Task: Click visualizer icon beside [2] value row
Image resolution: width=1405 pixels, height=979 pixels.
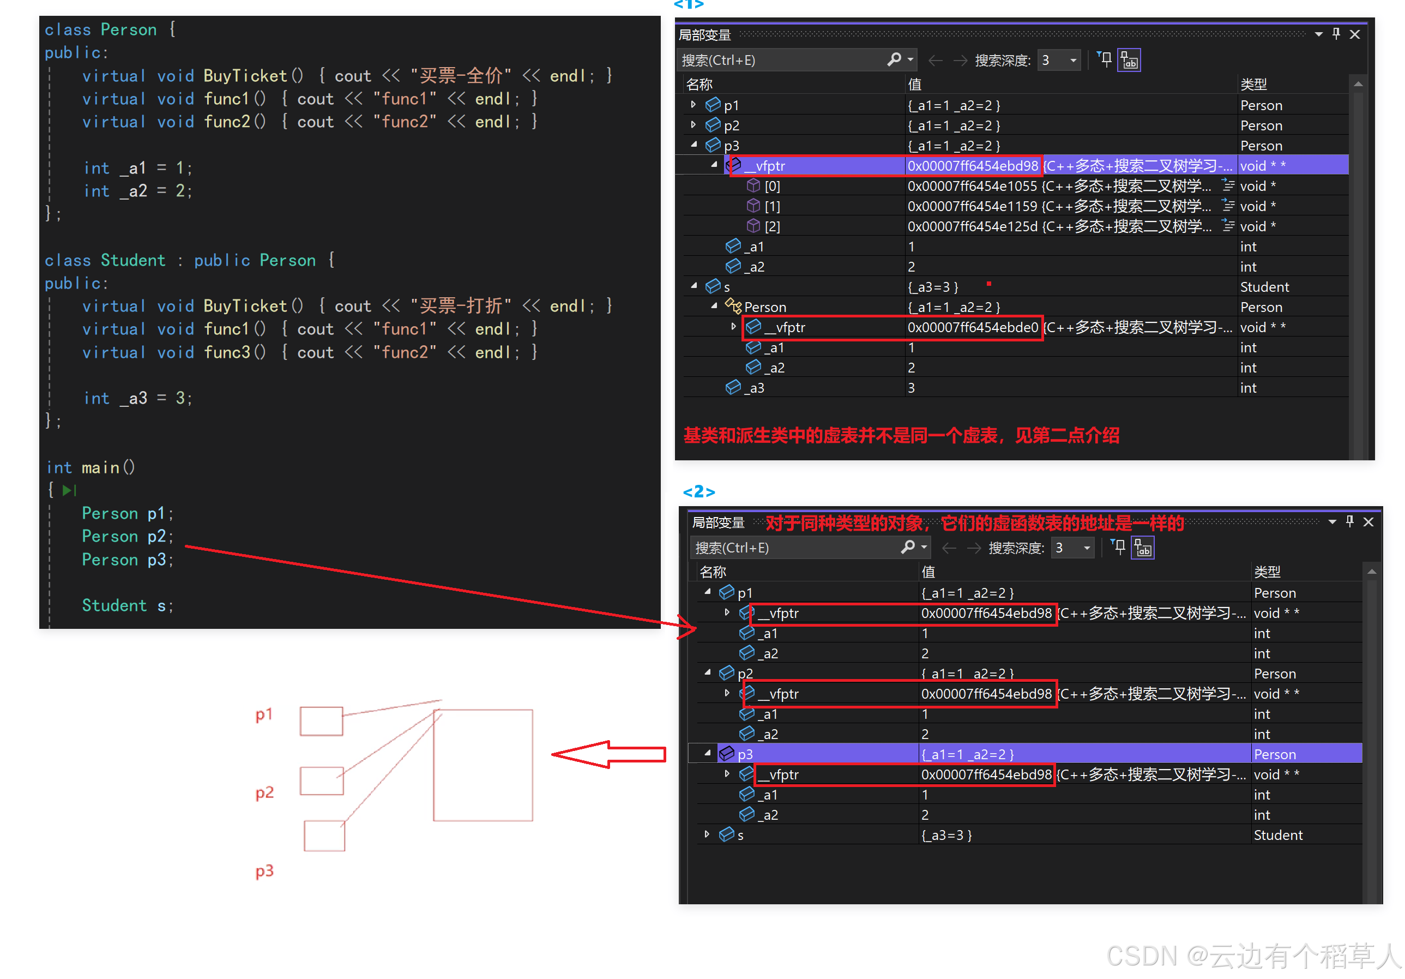Action: click(1228, 225)
